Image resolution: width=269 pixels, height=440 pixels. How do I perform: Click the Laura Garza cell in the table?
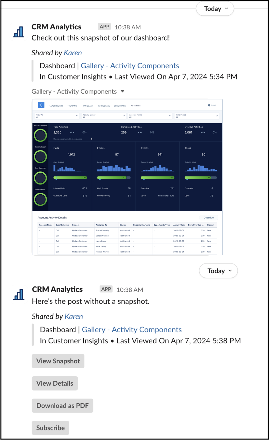click(x=101, y=241)
